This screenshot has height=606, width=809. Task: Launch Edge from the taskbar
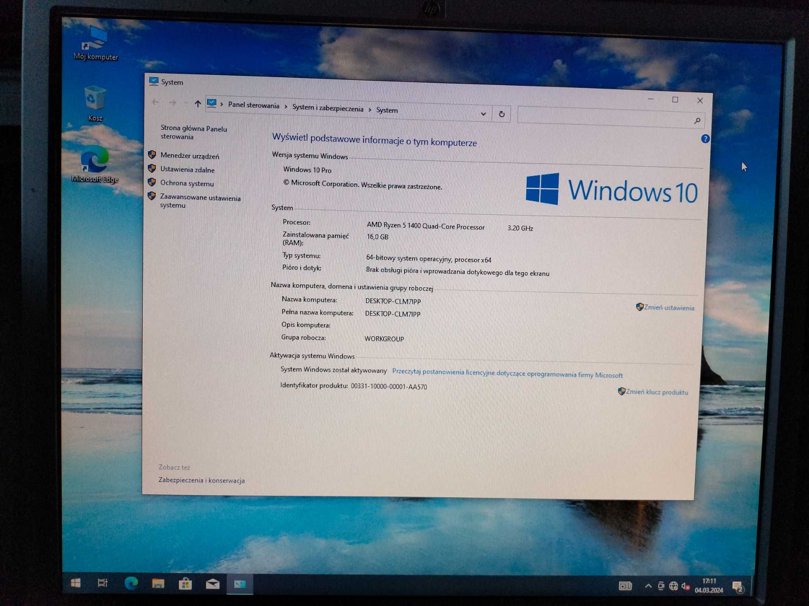click(131, 583)
